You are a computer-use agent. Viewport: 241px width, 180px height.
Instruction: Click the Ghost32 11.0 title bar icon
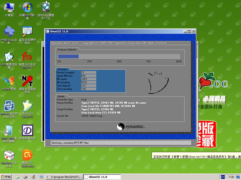pyautogui.click(x=47, y=31)
